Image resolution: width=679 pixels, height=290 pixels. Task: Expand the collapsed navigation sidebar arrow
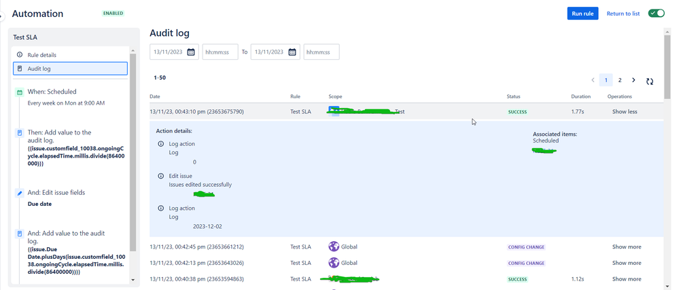click(1, 16)
